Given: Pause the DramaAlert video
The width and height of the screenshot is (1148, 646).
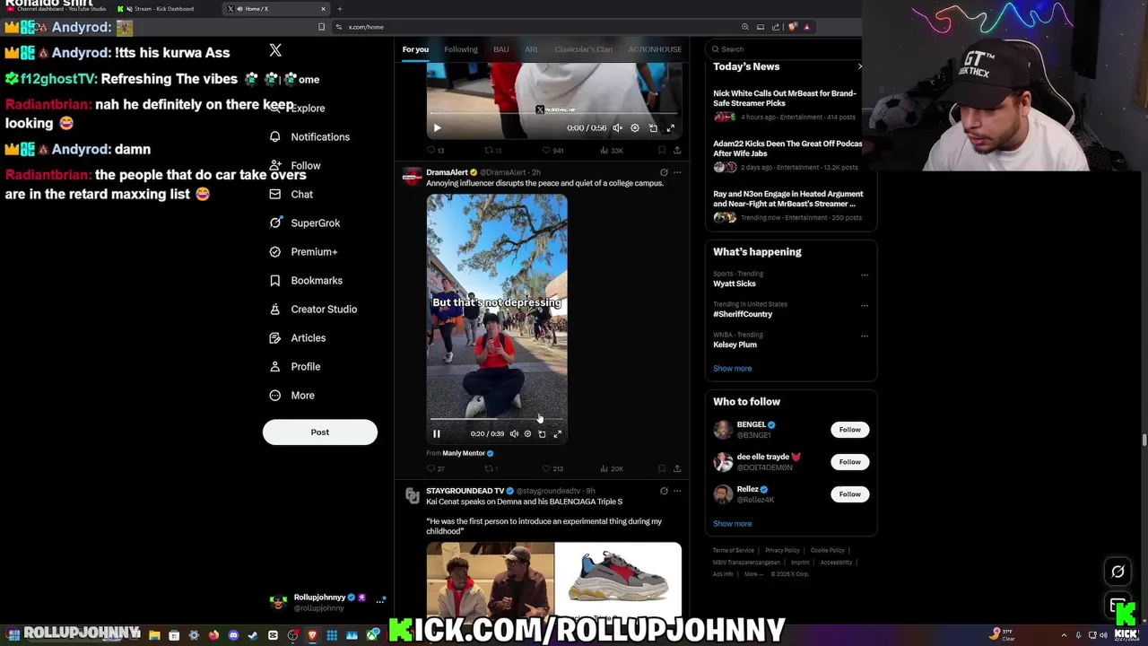Looking at the screenshot, I should (437, 433).
